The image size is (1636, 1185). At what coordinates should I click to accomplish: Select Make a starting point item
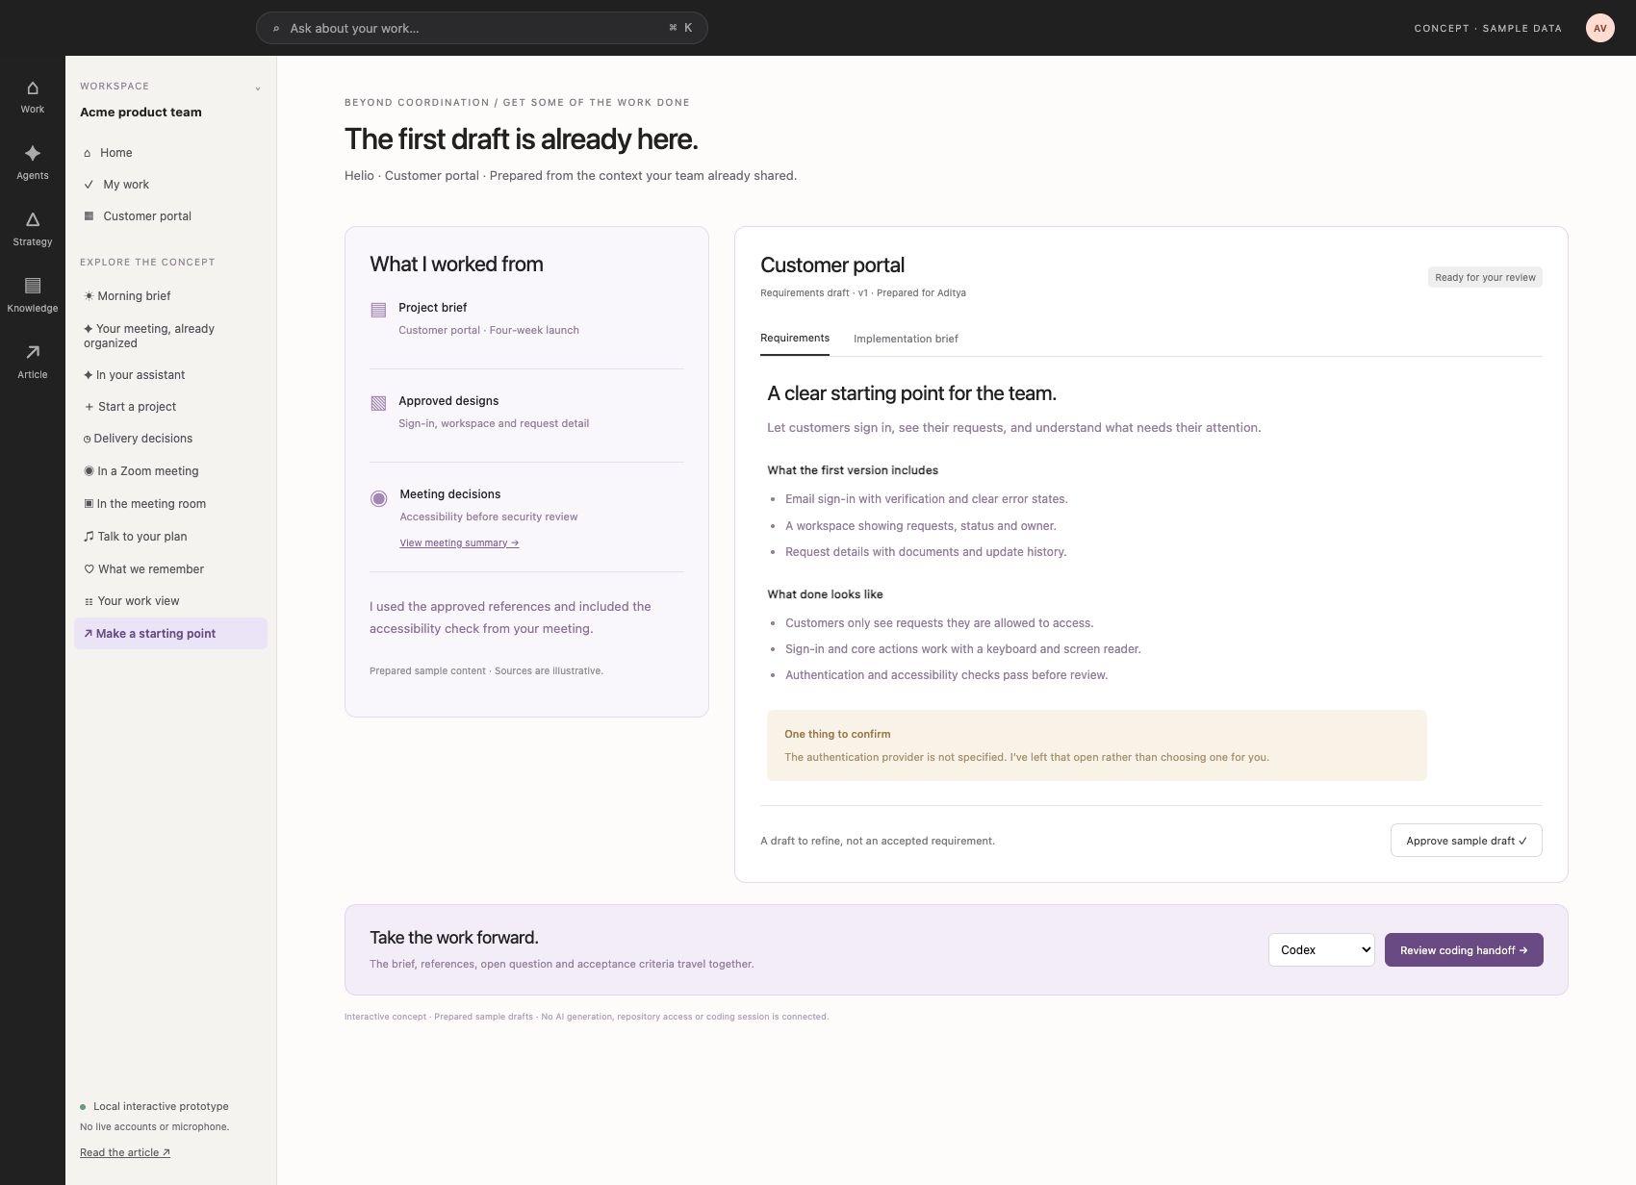point(170,634)
